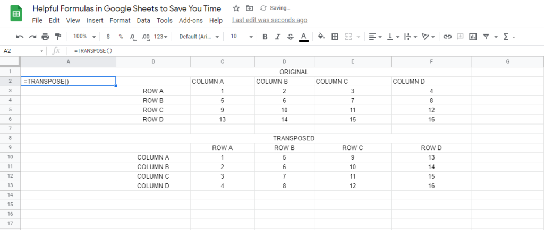Click the Move to folder icon
Screen dimensions: 544x230
(249, 8)
